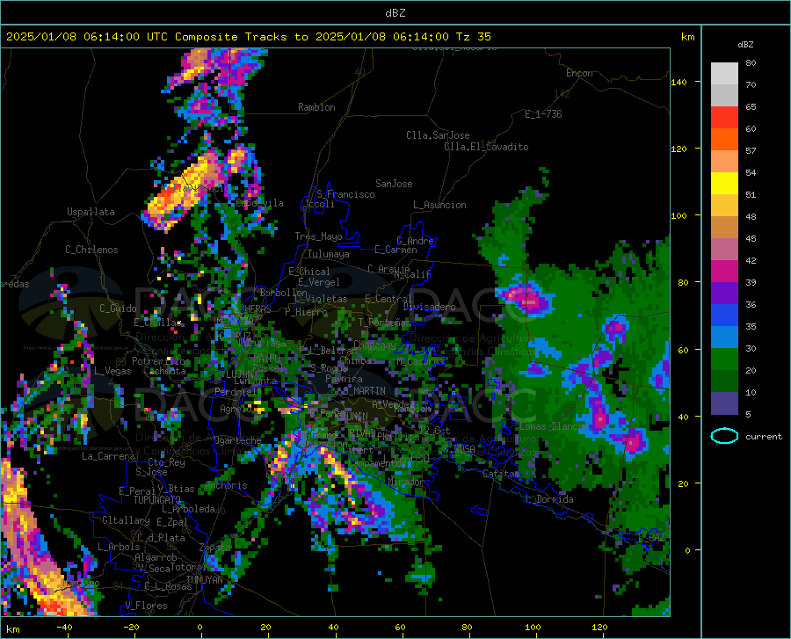The height and width of the screenshot is (639, 791).
Task: Click the 'C_Chilenos' map label
Action: 91,250
